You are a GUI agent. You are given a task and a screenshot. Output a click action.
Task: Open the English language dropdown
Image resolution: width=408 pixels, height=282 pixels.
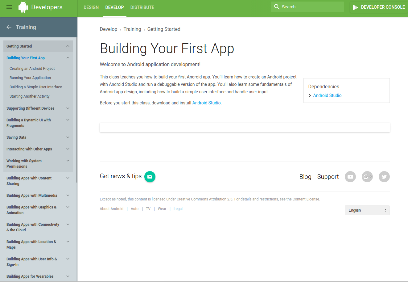pyautogui.click(x=367, y=210)
